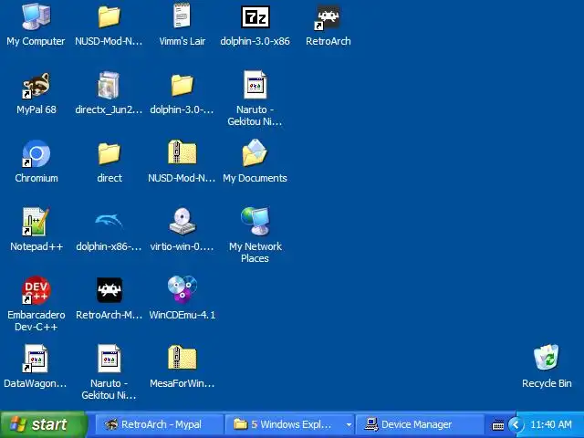Viewport: 584px width, 438px height.
Task: Launch the RetroArch desktop shortcut
Action: (328, 17)
